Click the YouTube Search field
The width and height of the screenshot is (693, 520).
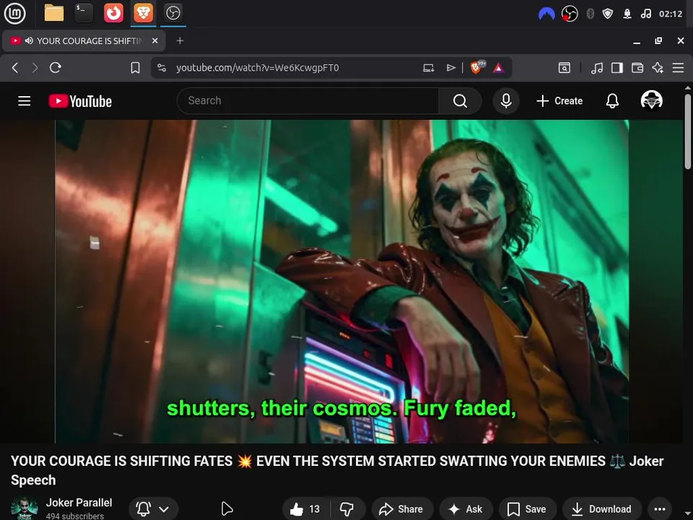point(308,101)
